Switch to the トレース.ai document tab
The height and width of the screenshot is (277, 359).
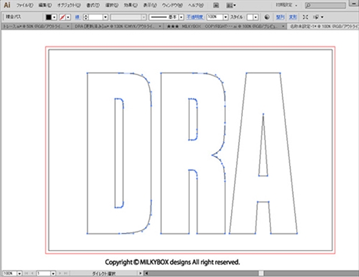point(33,26)
